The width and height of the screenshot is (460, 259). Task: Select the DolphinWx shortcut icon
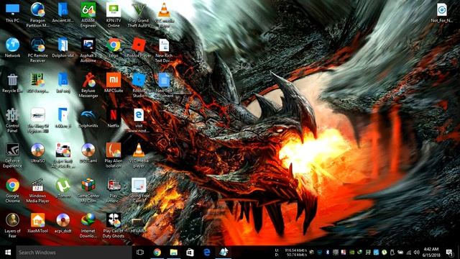pyautogui.click(x=88, y=118)
